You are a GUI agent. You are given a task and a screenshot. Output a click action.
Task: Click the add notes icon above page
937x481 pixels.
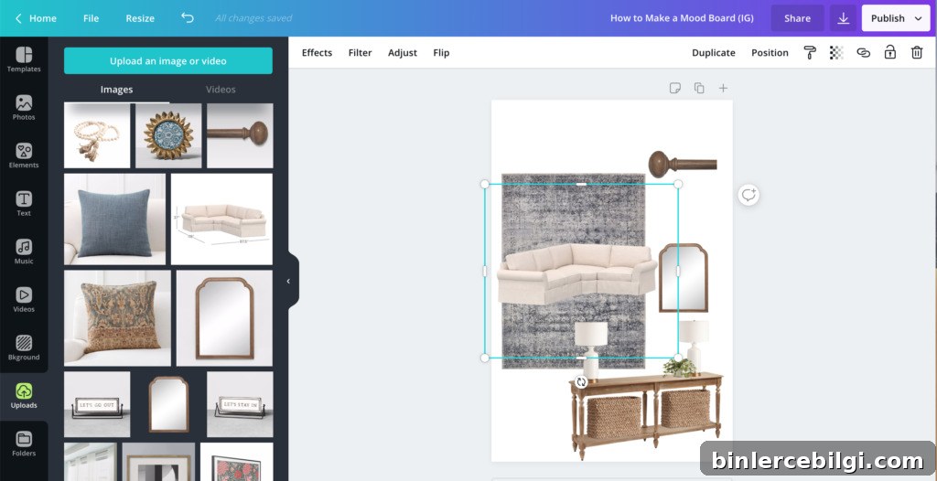point(675,89)
